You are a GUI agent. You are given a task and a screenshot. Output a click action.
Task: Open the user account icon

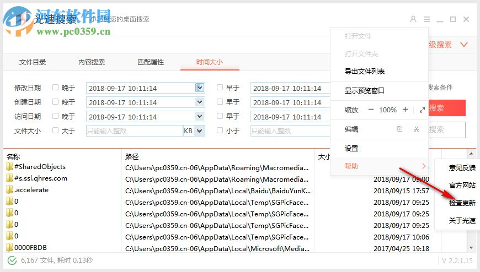click(413, 19)
